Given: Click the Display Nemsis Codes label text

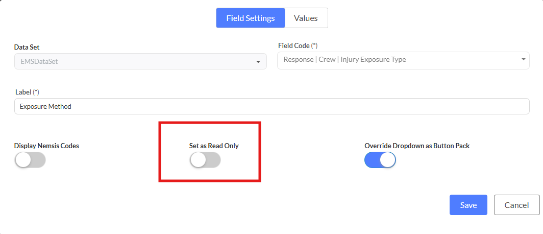Looking at the screenshot, I should pyautogui.click(x=46, y=146).
